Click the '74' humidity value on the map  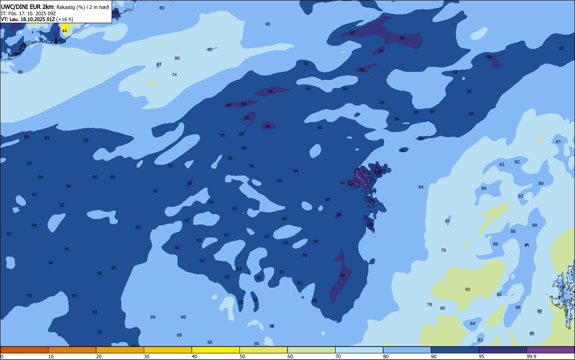coord(174,75)
